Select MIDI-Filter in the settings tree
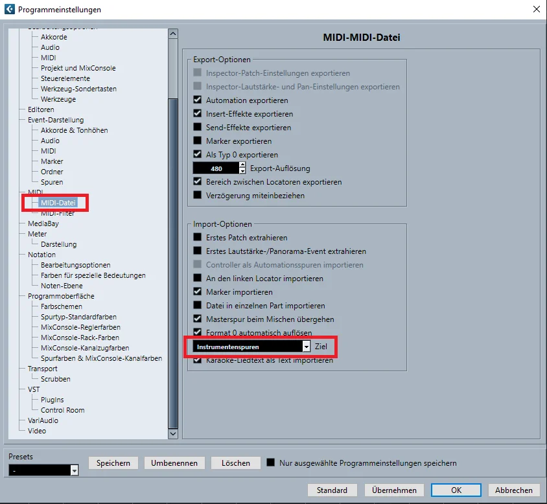Screen dimensions: 547x504 click(x=58, y=214)
